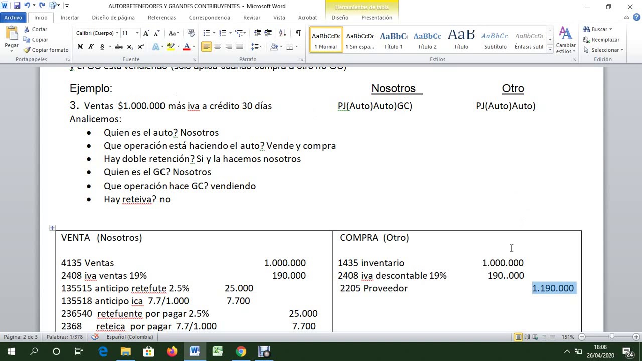Apply the Título 1 style
The image size is (642, 361).
(x=394, y=40)
